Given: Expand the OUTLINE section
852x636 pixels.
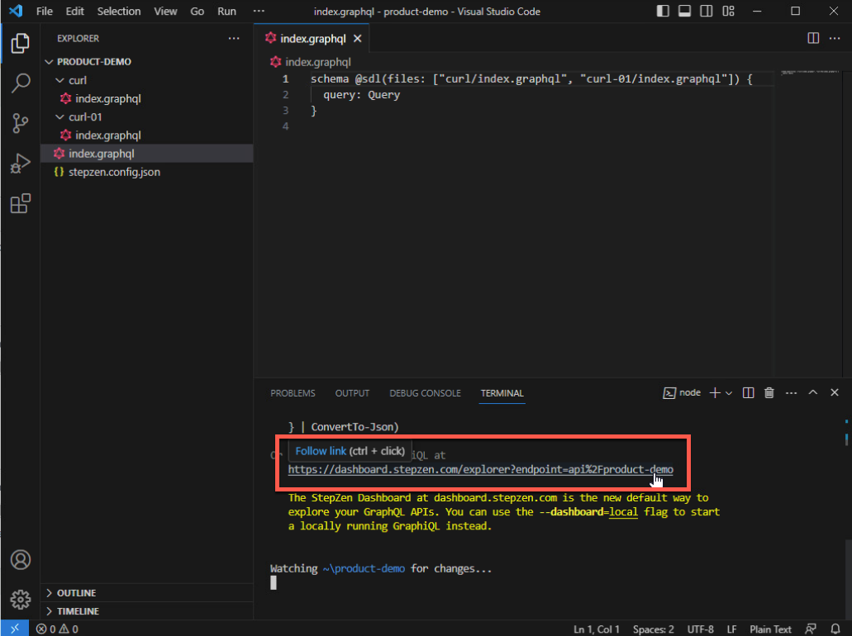Looking at the screenshot, I should (76, 593).
